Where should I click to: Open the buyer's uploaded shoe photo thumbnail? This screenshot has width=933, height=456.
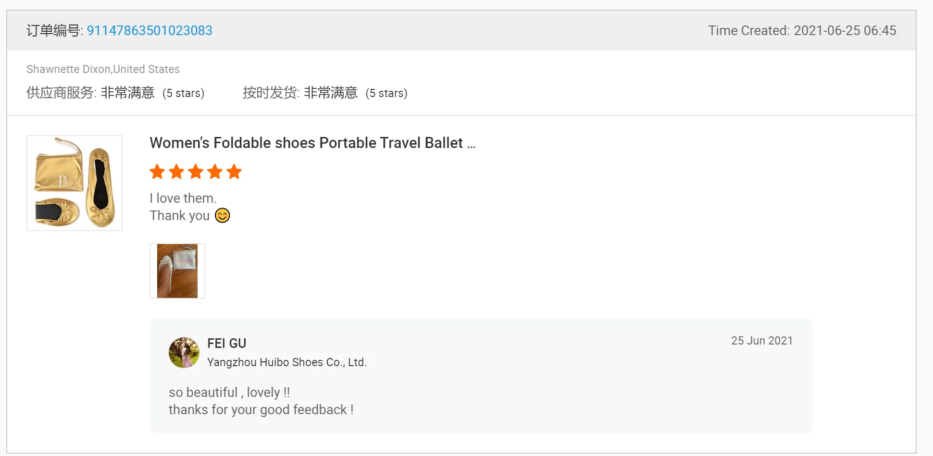[x=177, y=271]
